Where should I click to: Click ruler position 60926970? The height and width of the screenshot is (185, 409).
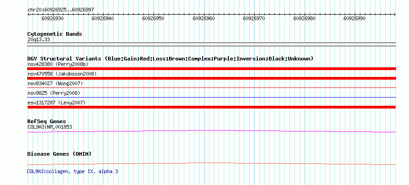click(254, 18)
